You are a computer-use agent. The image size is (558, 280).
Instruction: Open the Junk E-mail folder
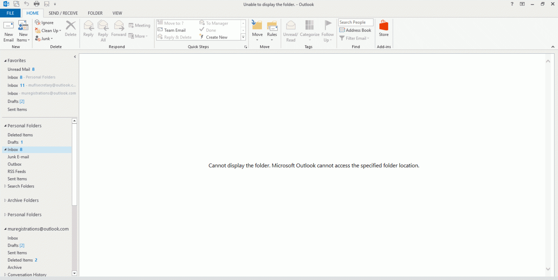18,157
